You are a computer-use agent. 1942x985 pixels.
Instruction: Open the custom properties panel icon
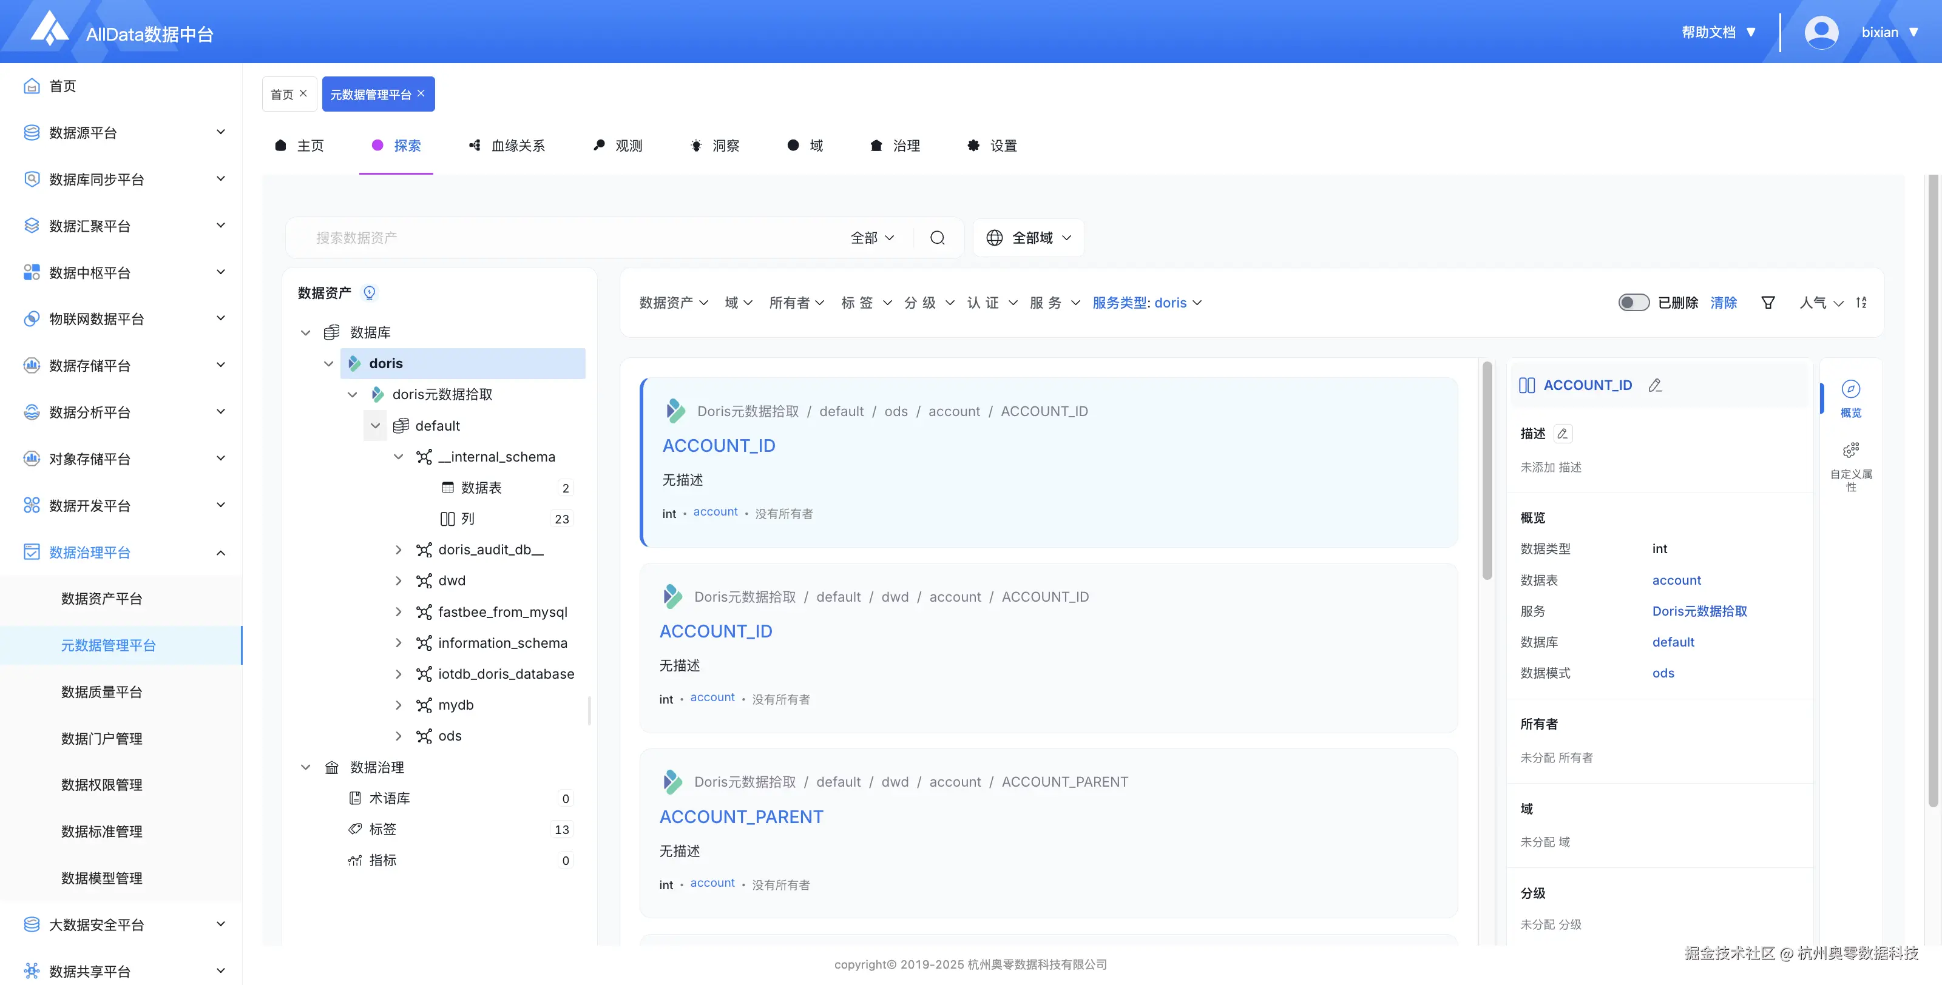1851,451
